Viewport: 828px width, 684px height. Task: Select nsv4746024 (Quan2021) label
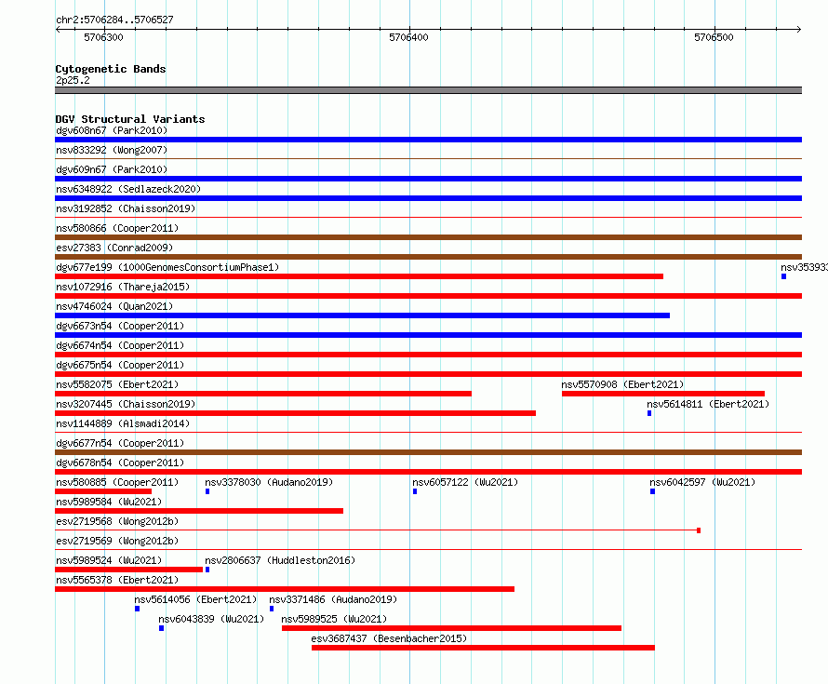pos(114,306)
